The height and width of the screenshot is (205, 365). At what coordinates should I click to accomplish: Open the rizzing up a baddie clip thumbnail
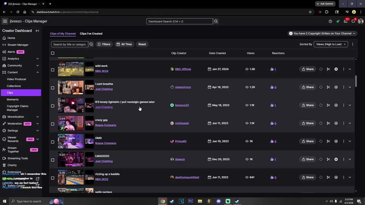coord(71,177)
